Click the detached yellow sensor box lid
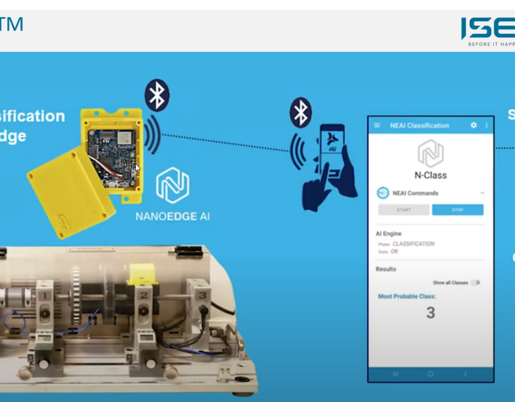This screenshot has width=515, height=402. point(71,192)
